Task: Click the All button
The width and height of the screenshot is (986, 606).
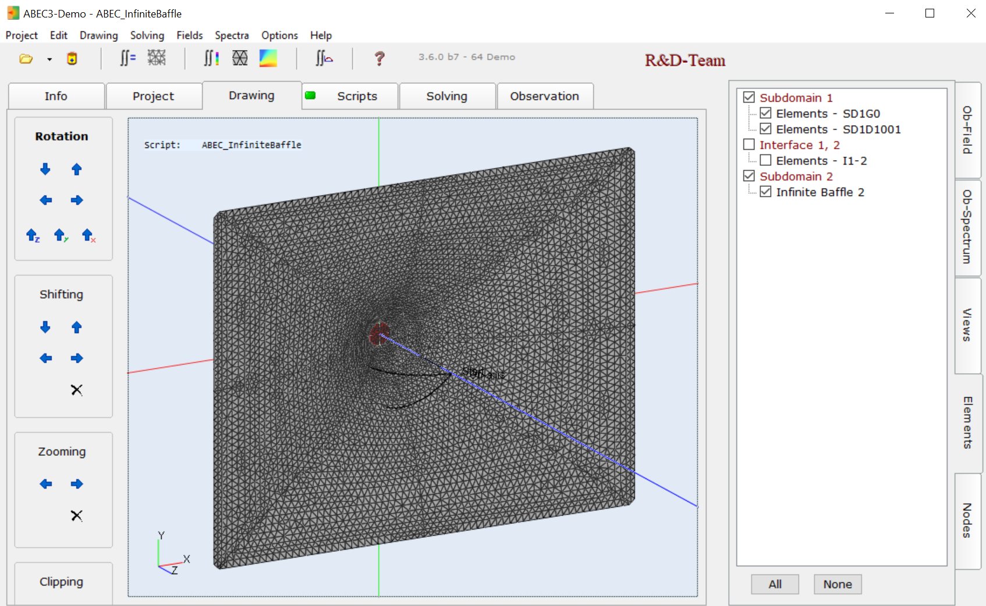Action: [775, 584]
